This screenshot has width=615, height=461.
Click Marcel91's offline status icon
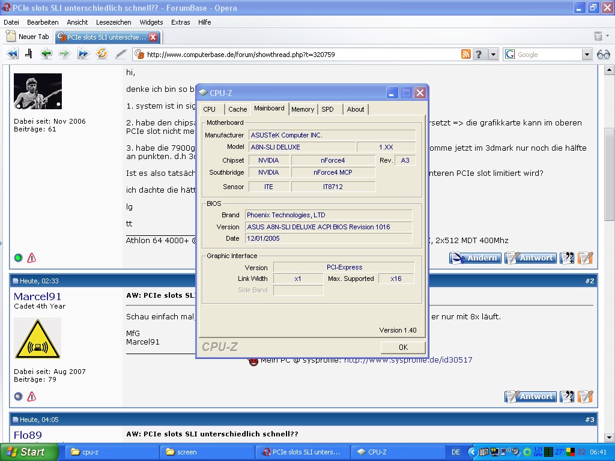tap(19, 397)
